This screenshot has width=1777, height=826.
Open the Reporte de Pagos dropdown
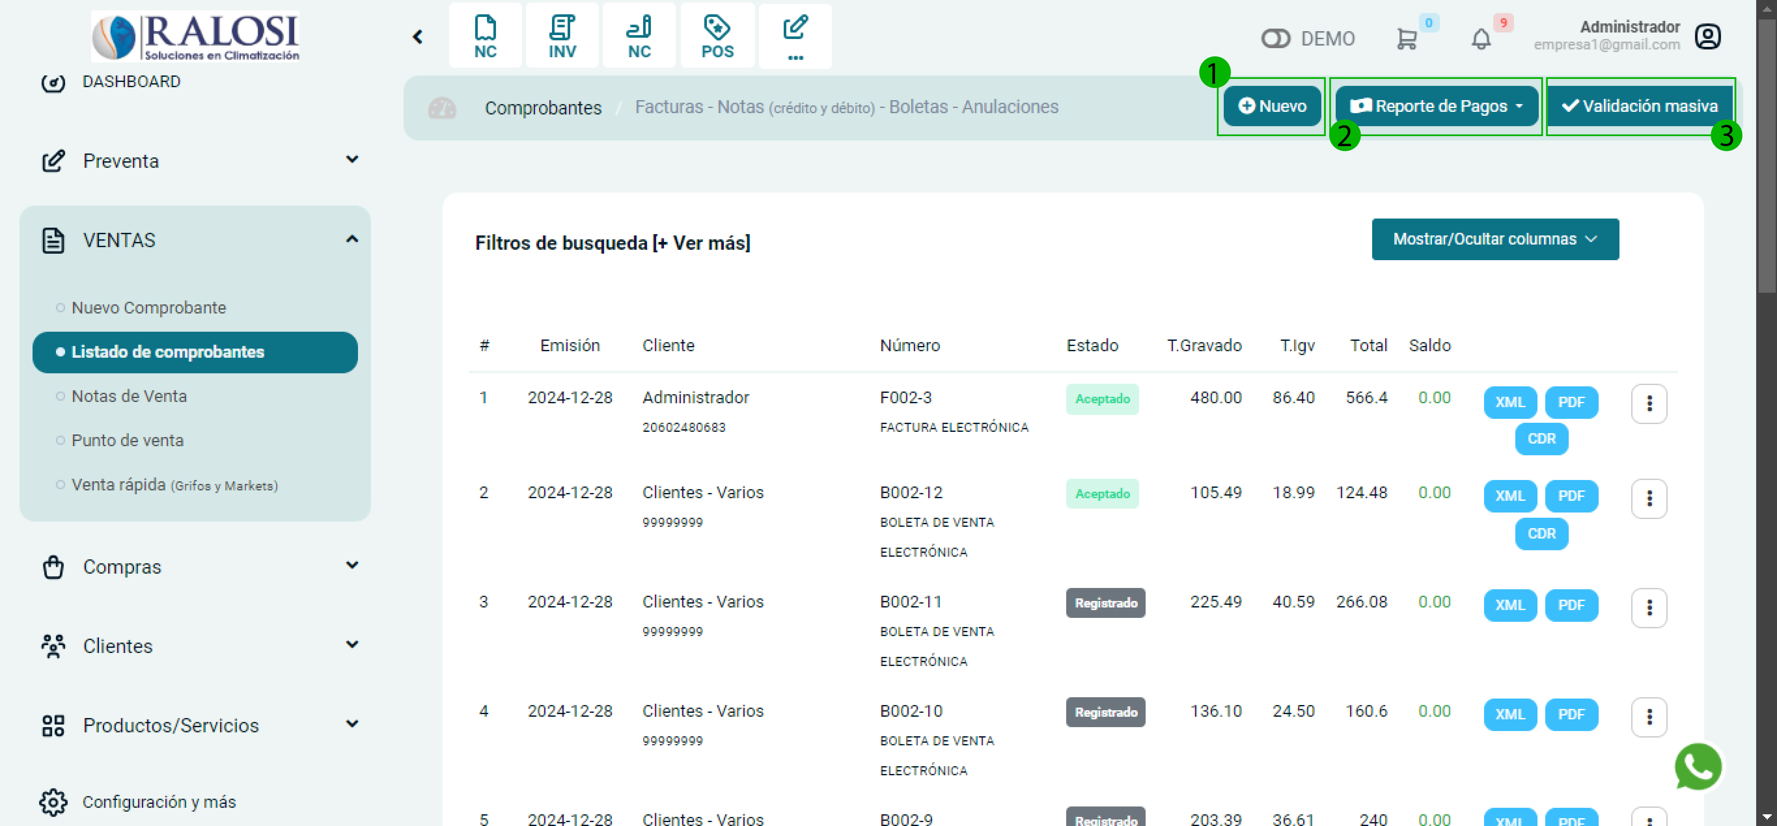tap(1436, 106)
